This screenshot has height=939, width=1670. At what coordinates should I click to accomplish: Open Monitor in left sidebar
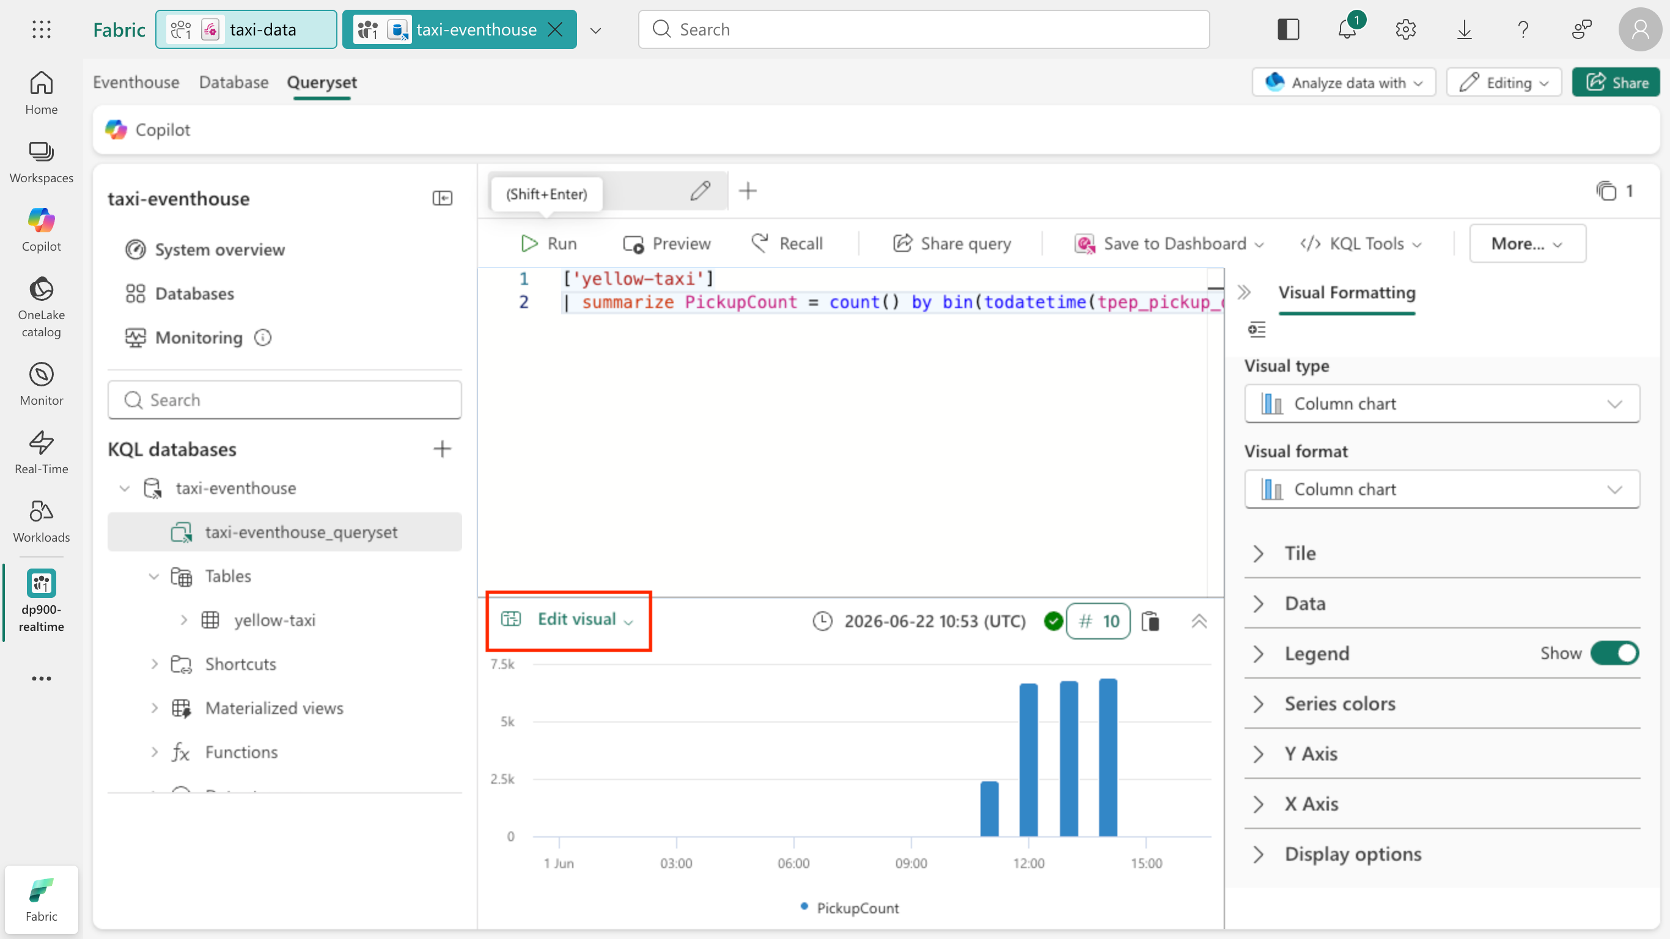point(42,384)
